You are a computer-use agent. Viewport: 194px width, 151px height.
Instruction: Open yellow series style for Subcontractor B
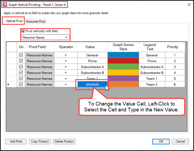point(123,72)
